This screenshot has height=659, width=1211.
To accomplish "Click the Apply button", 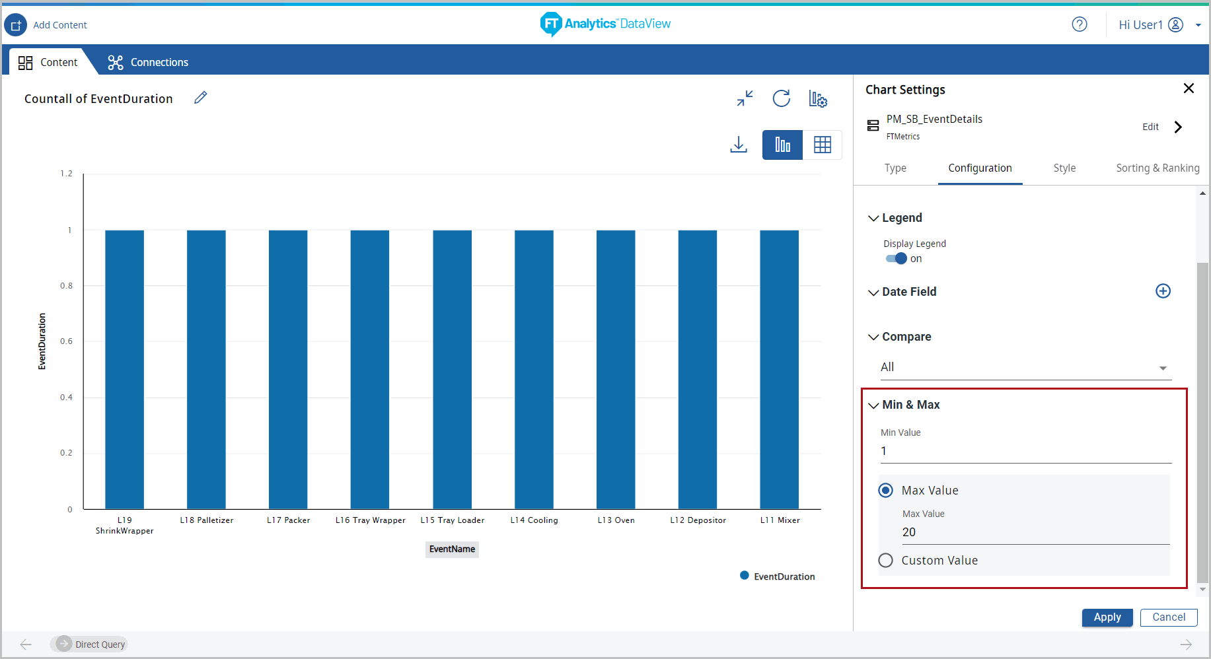I will click(1107, 617).
